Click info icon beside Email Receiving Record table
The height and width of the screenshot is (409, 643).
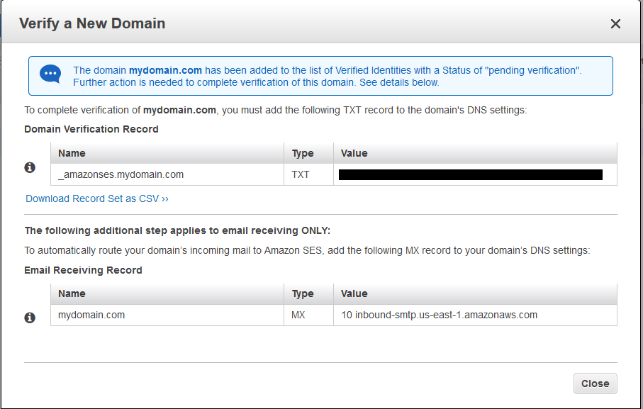coord(30,318)
